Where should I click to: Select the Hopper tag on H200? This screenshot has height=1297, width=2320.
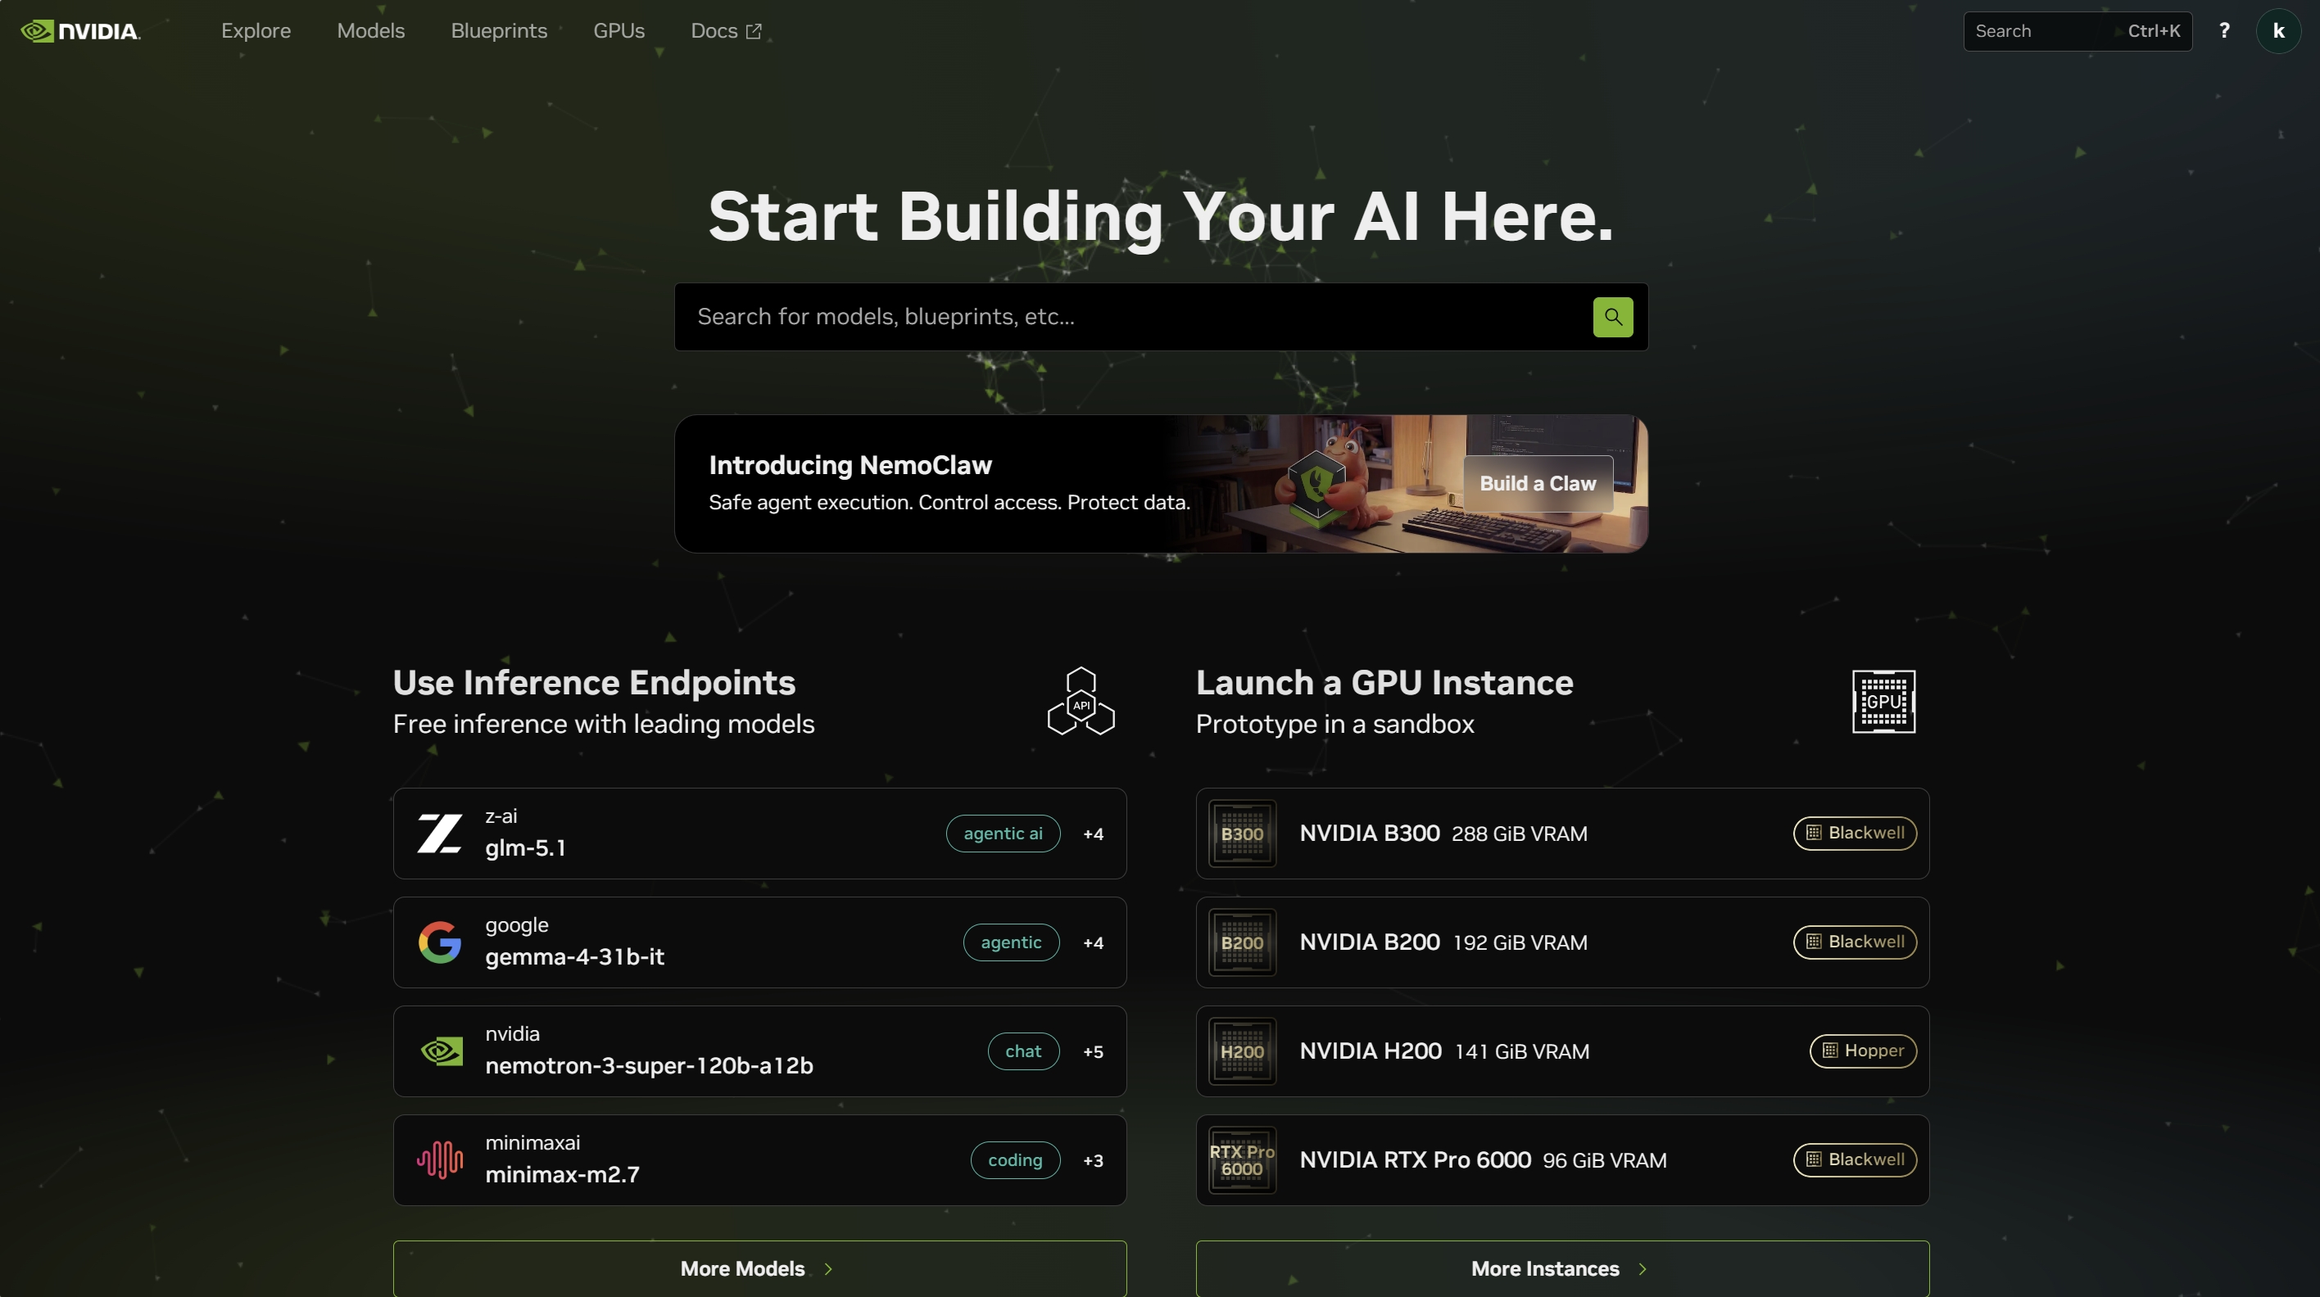point(1863,1051)
